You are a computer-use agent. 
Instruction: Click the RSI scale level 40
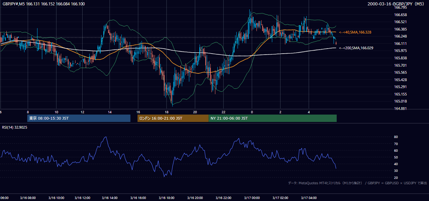[396, 164]
